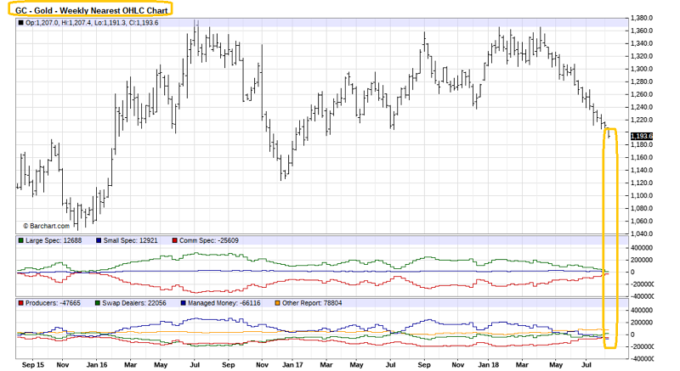Viewport: 680px width, 371px height.
Task: Click the Jan 16 date axis label
Action: [x=97, y=365]
